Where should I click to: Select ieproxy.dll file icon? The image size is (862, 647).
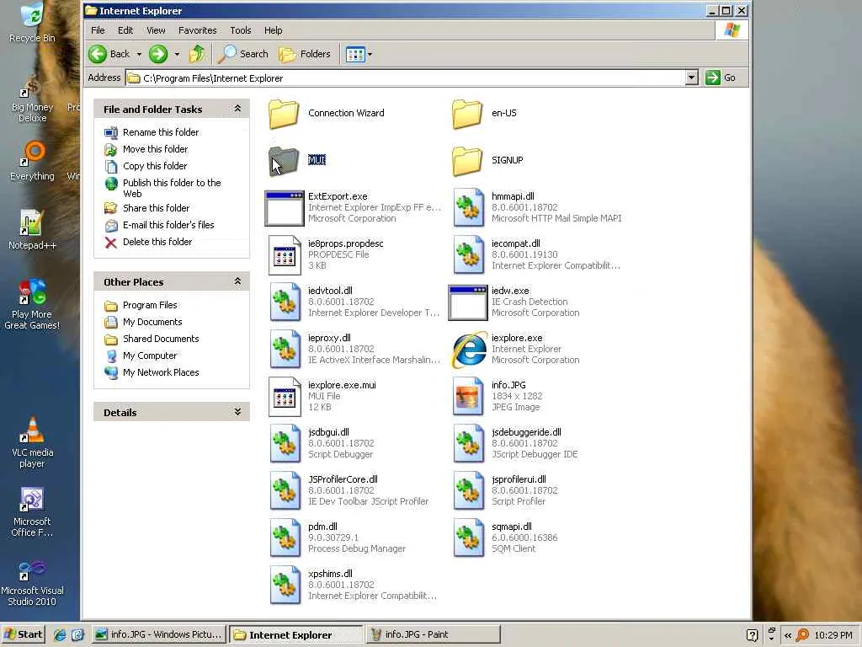[285, 350]
